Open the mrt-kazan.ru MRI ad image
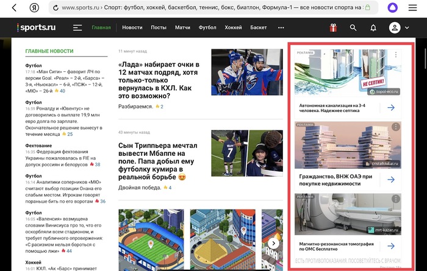 pyautogui.click(x=348, y=214)
